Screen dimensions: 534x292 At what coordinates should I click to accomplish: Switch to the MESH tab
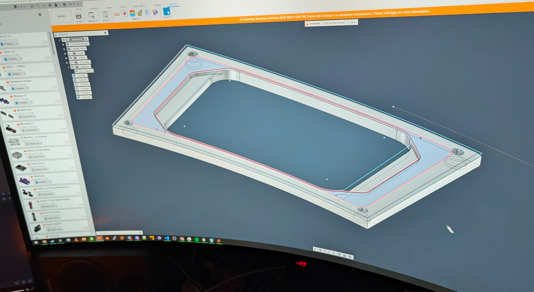[109, 8]
